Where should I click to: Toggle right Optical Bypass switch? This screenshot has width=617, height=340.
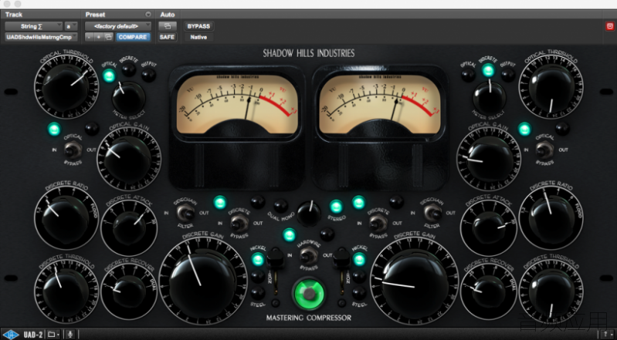pos(544,150)
